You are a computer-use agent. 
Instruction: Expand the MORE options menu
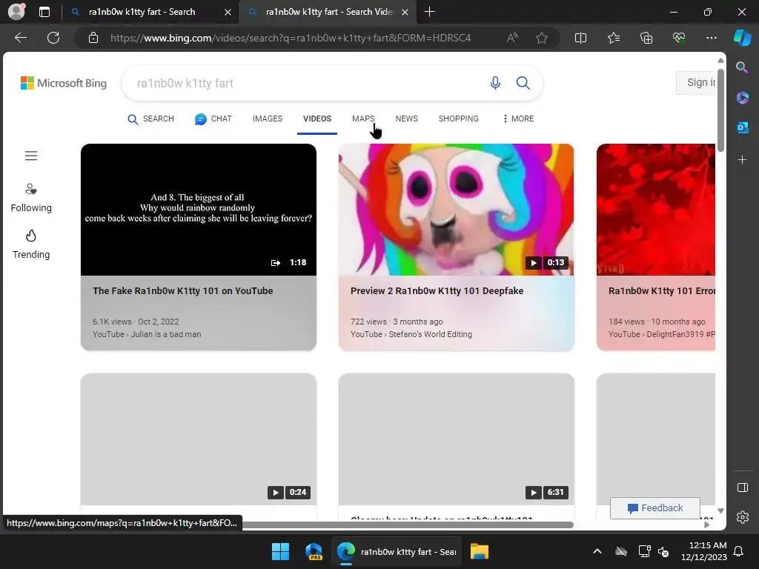(518, 119)
